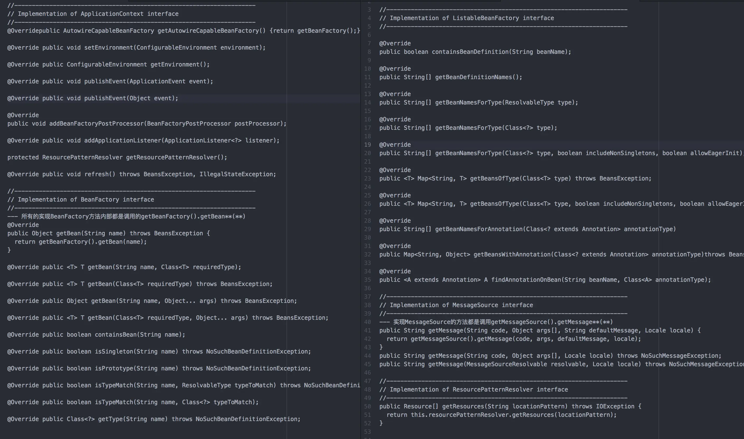Click getBeanNamesForType(ResolvableType type) line

coord(479,102)
